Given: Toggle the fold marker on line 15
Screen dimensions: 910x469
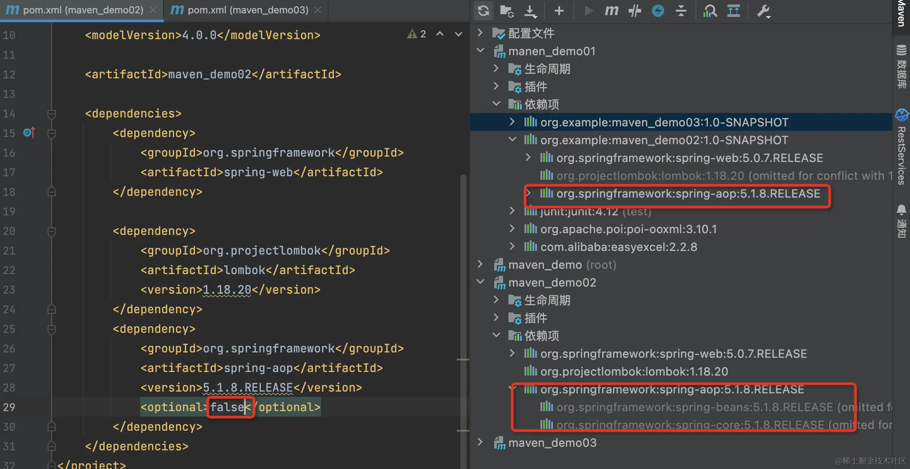Looking at the screenshot, I should pos(52,133).
